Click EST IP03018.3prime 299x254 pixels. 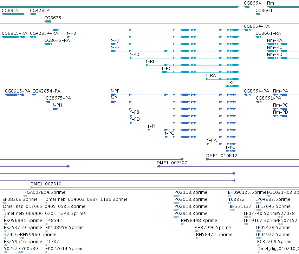click(x=190, y=199)
